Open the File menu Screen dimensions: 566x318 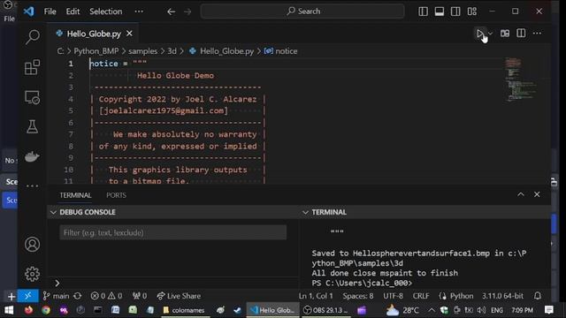(x=50, y=11)
